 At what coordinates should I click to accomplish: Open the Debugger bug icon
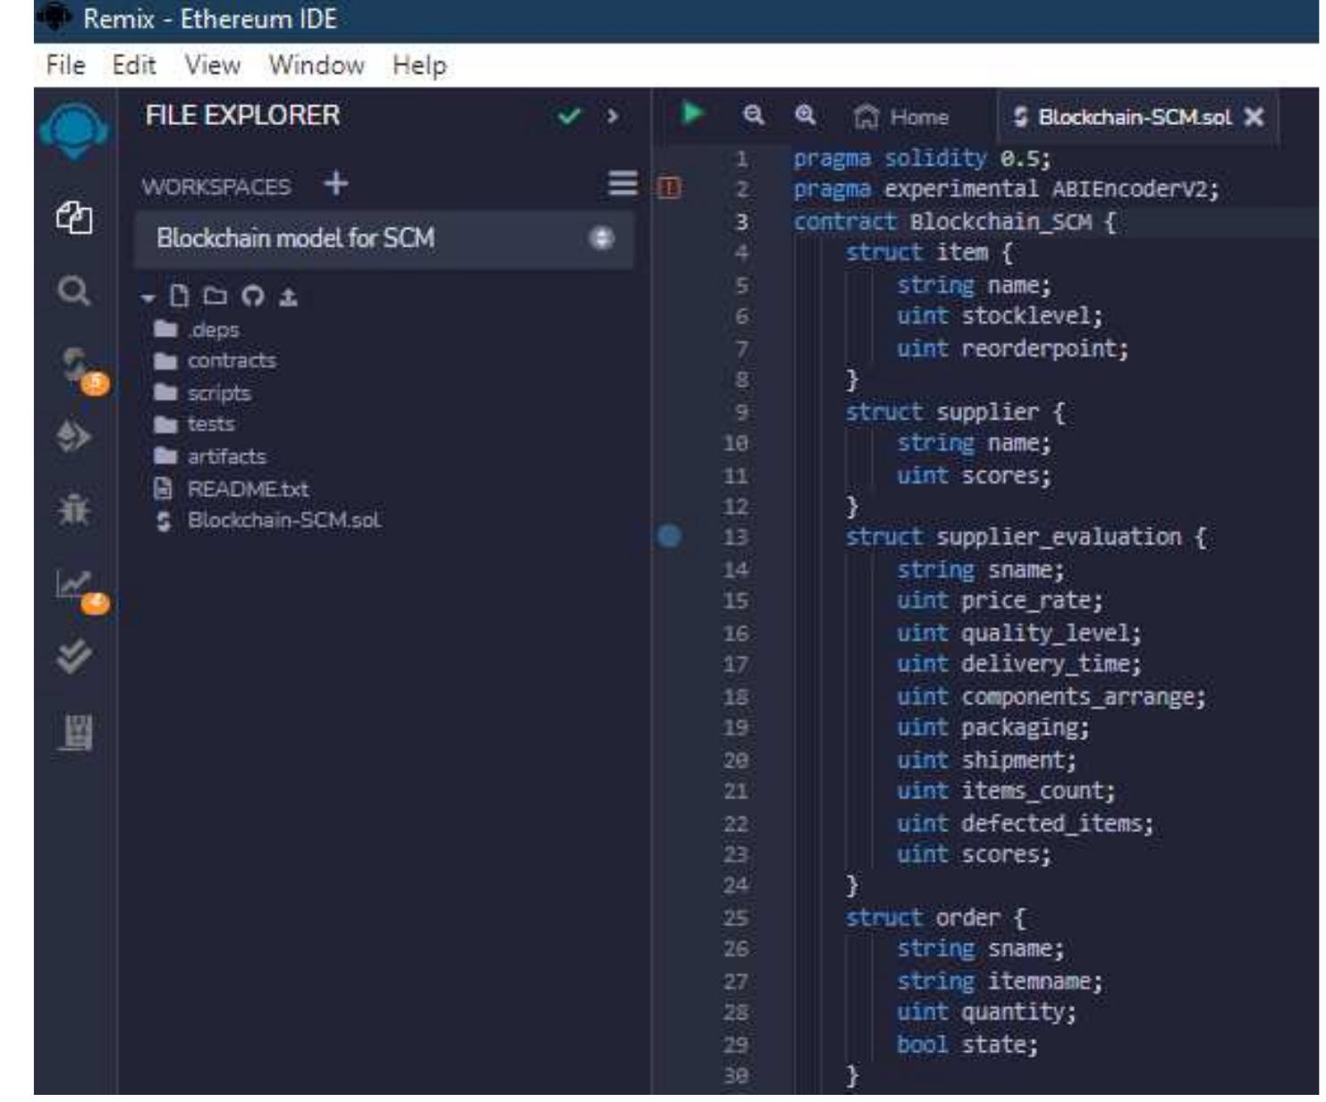(73, 509)
